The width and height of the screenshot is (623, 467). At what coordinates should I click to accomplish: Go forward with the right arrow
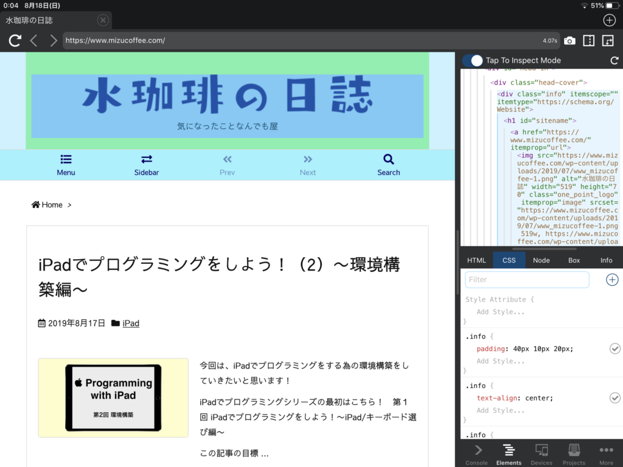(54, 40)
